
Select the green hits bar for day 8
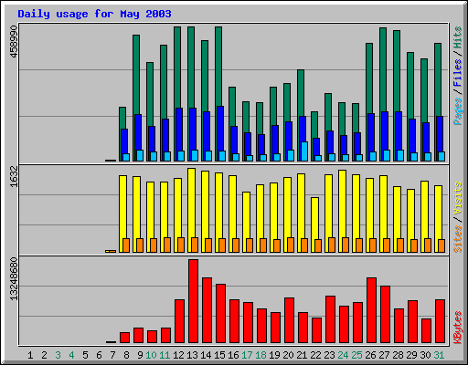pyautogui.click(x=122, y=118)
